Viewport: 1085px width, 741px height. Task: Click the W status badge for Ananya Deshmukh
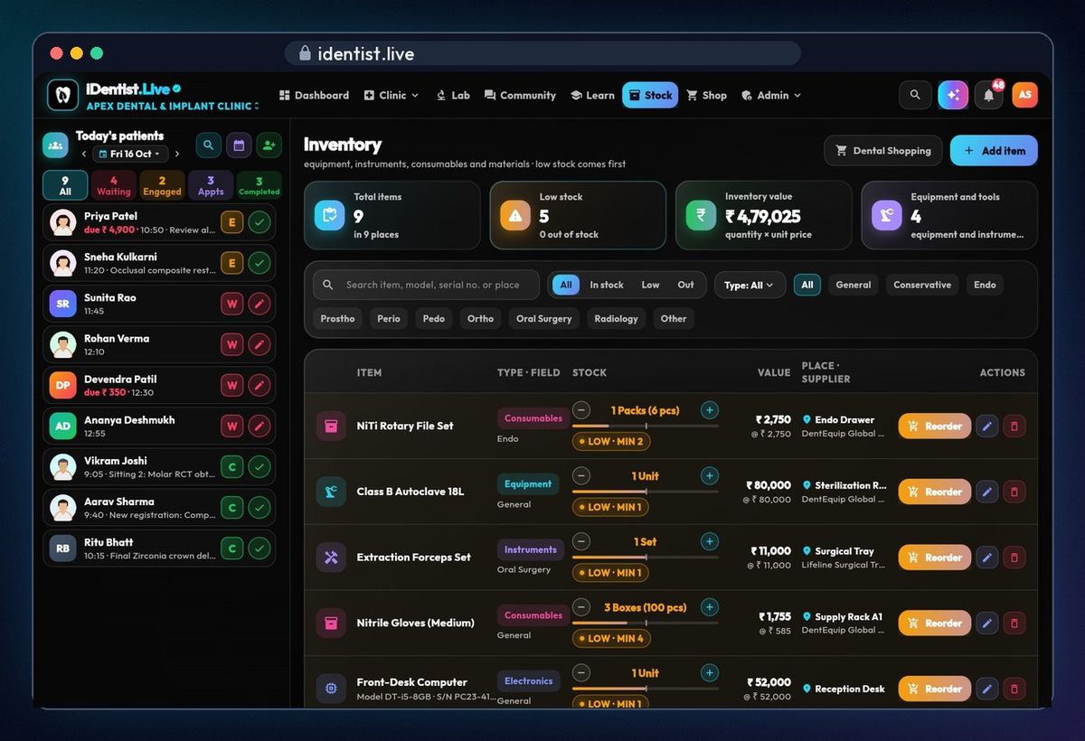pos(232,427)
